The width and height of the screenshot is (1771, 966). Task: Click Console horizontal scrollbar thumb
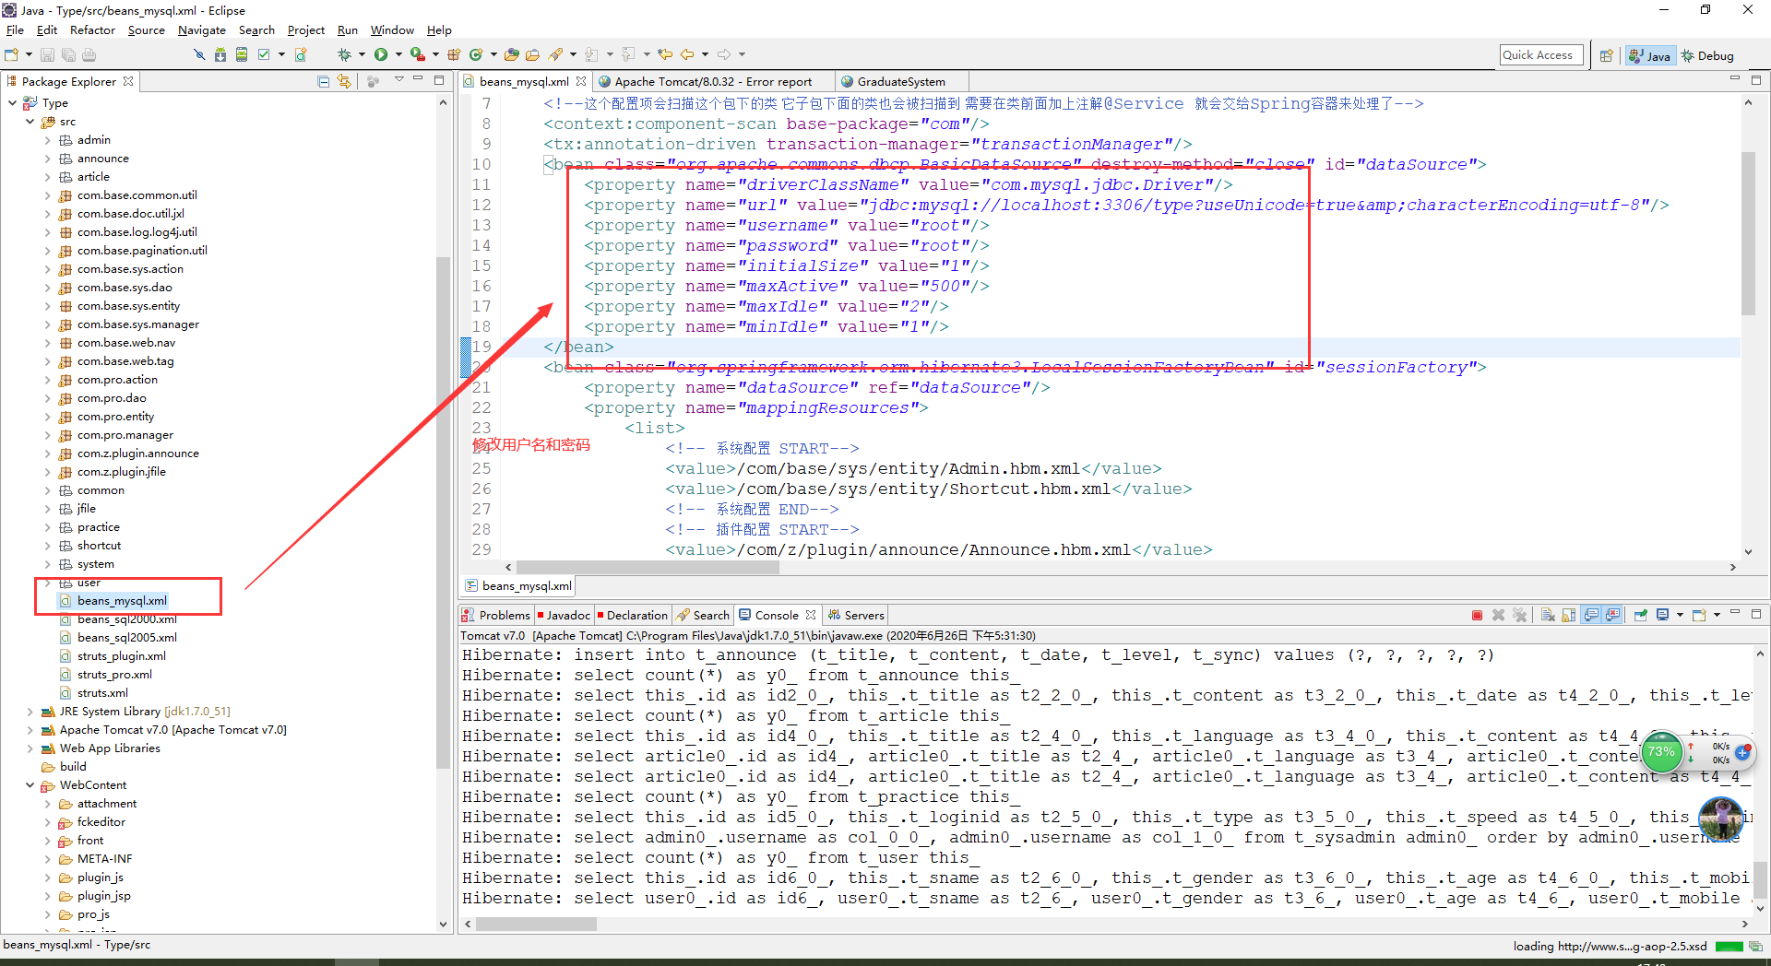coord(536,924)
